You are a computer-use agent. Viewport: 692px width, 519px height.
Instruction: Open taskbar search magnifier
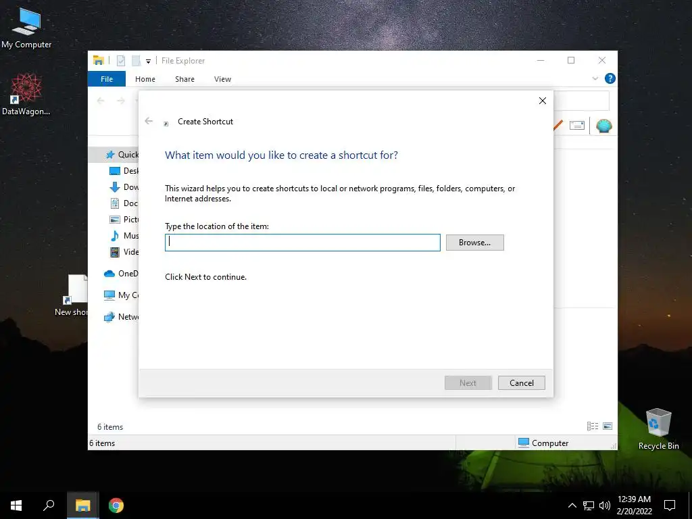(49, 505)
